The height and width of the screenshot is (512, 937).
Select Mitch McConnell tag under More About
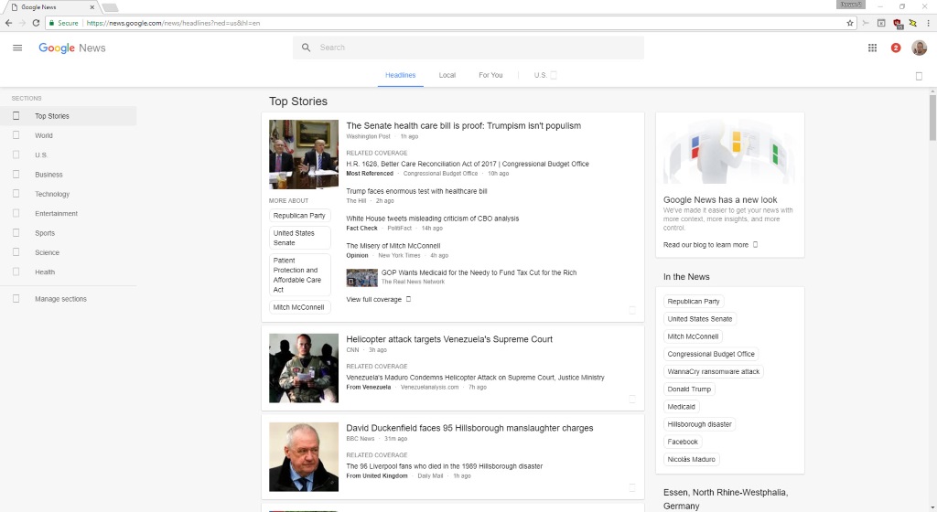pyautogui.click(x=299, y=307)
